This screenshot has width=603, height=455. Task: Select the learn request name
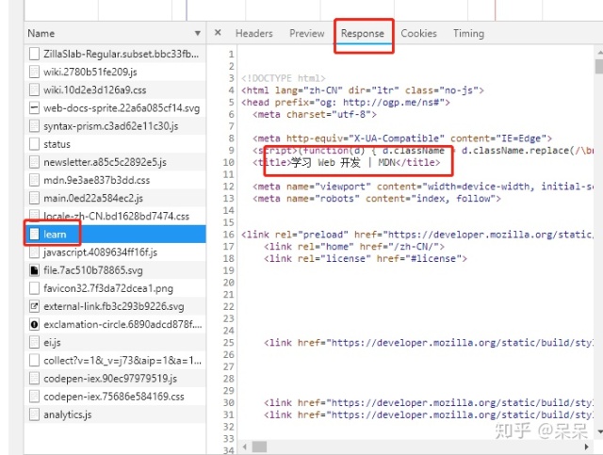tap(55, 234)
